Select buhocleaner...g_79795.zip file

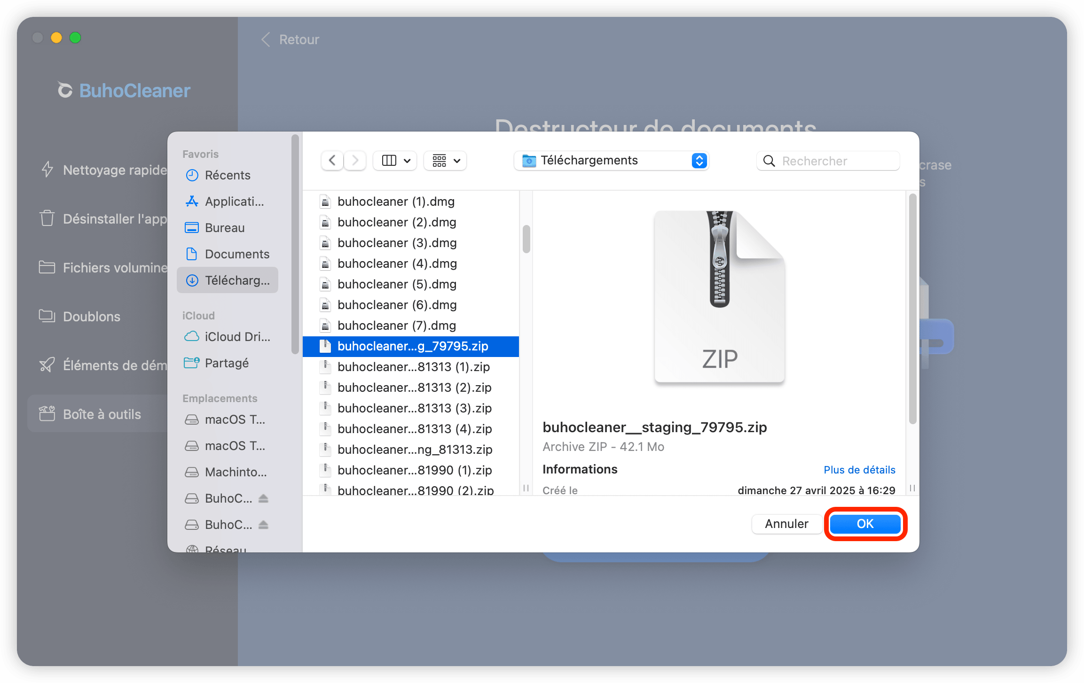click(x=411, y=346)
